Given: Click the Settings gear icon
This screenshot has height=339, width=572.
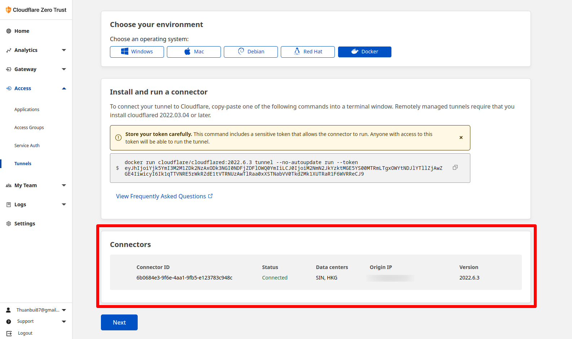Looking at the screenshot, I should click(x=9, y=224).
